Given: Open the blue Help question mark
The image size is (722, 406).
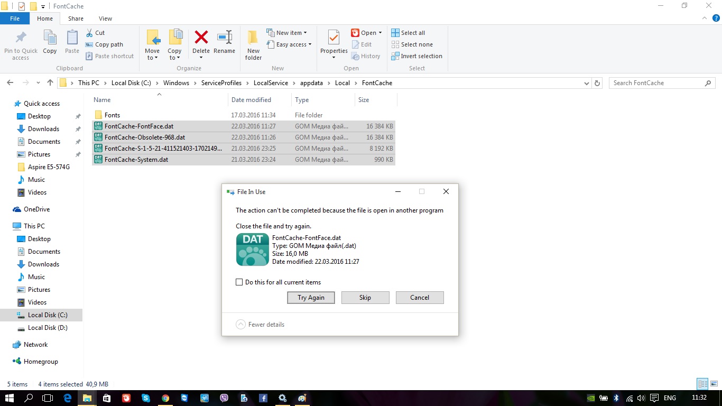Looking at the screenshot, I should coord(716,18).
